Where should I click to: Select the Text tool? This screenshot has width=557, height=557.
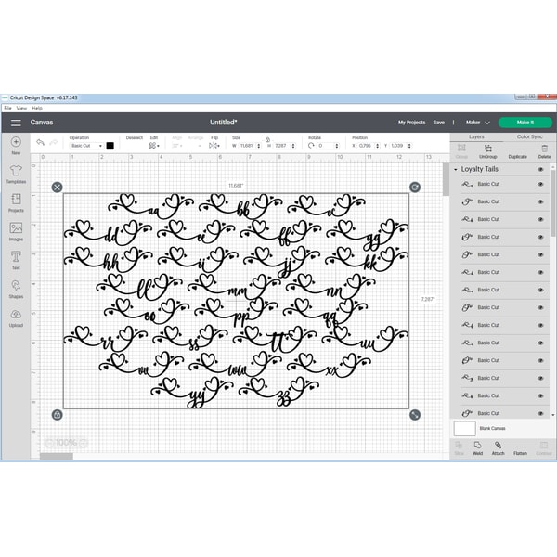tap(16, 256)
